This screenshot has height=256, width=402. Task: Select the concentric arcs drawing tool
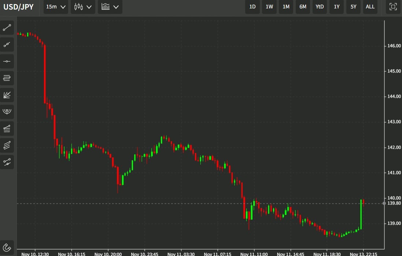tap(7, 112)
